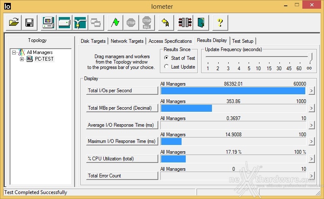Click All Managers tree icon
This screenshot has width=324, height=199.
[x=22, y=52]
